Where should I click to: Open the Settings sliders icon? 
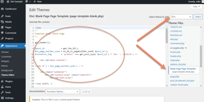[x=2, y=98]
